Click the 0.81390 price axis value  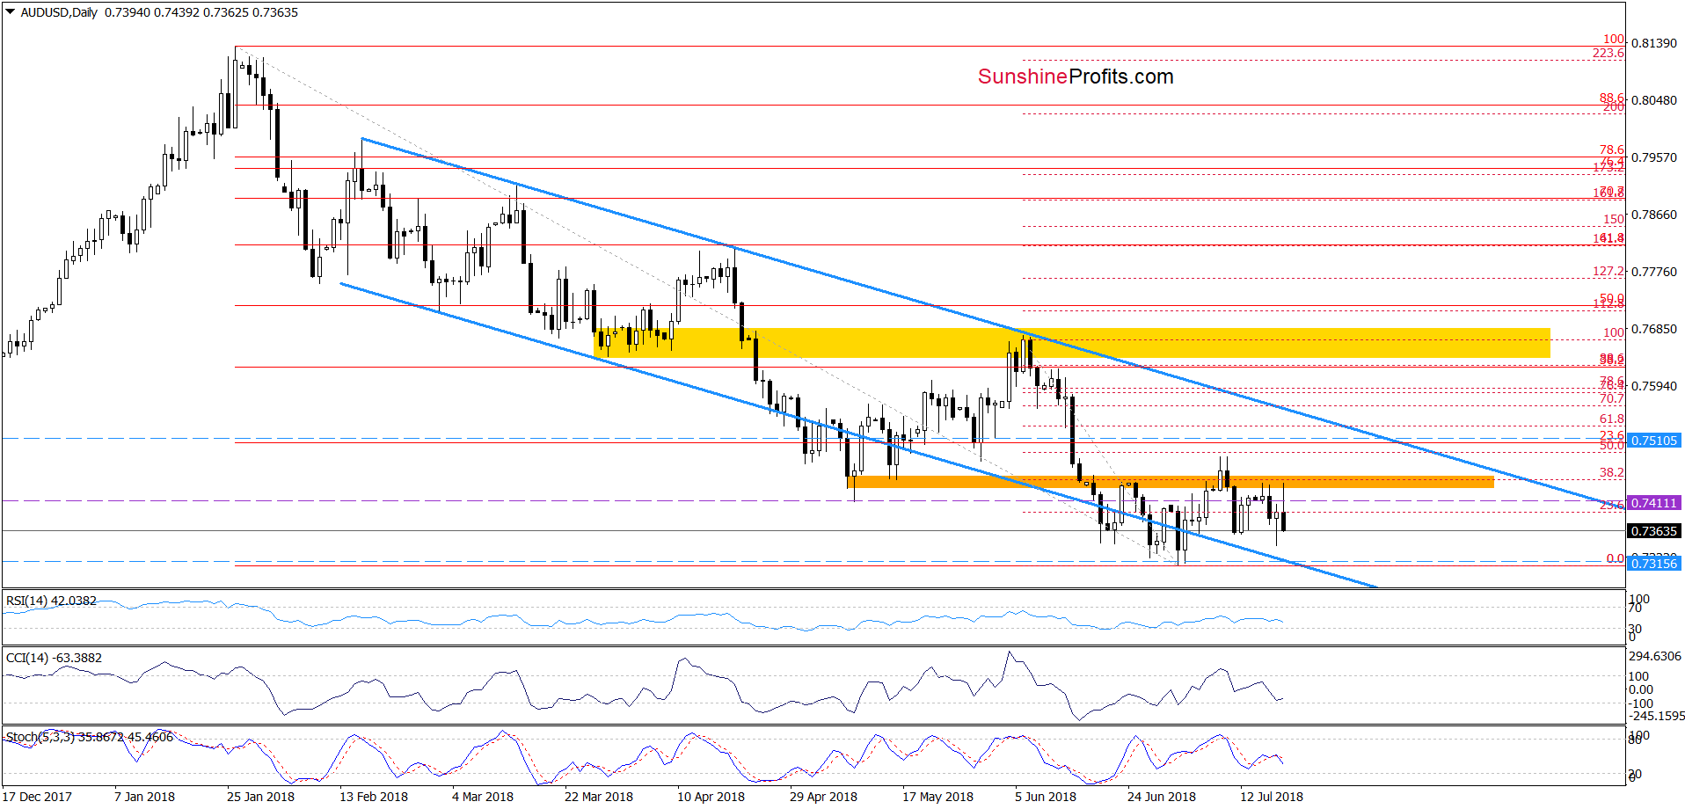click(1654, 43)
